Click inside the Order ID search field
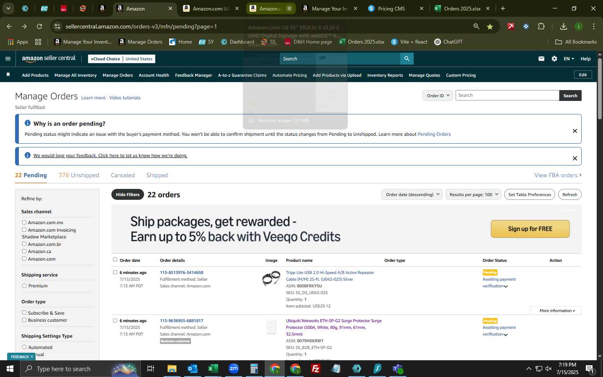 pos(507,95)
